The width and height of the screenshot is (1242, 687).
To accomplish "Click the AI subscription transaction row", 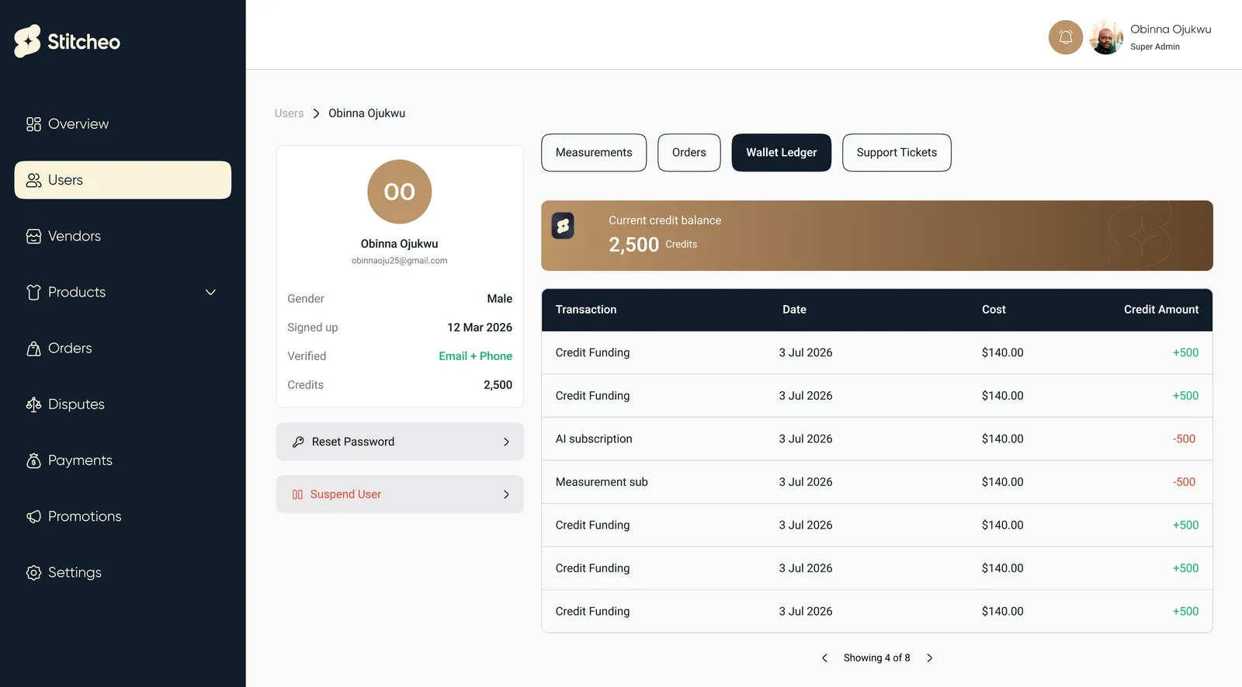I will point(877,439).
